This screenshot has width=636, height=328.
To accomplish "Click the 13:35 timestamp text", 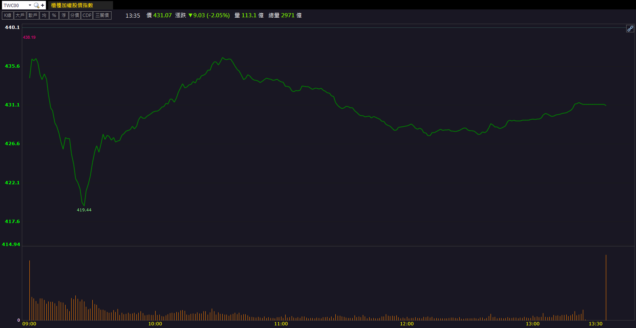I will point(133,15).
